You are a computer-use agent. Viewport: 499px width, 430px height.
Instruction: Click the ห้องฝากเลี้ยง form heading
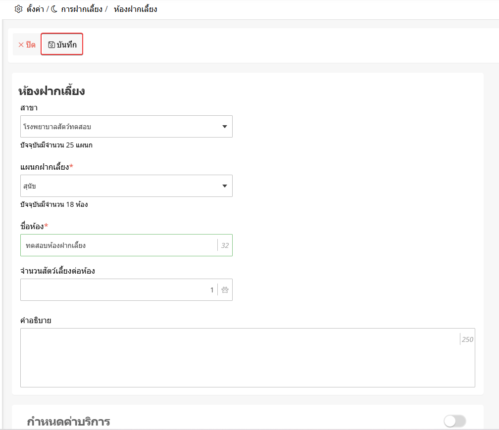(x=51, y=91)
